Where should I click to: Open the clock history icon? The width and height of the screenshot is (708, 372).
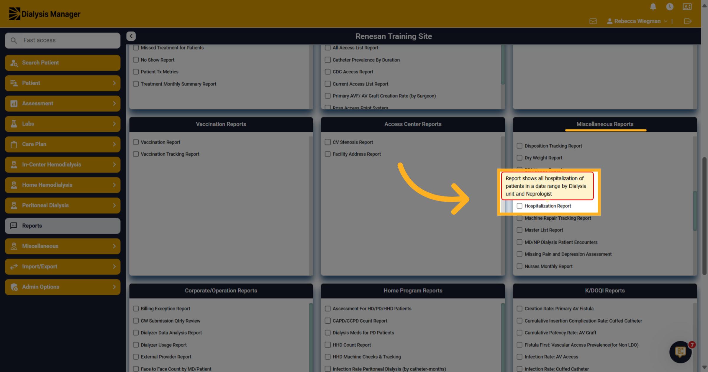coord(670,7)
